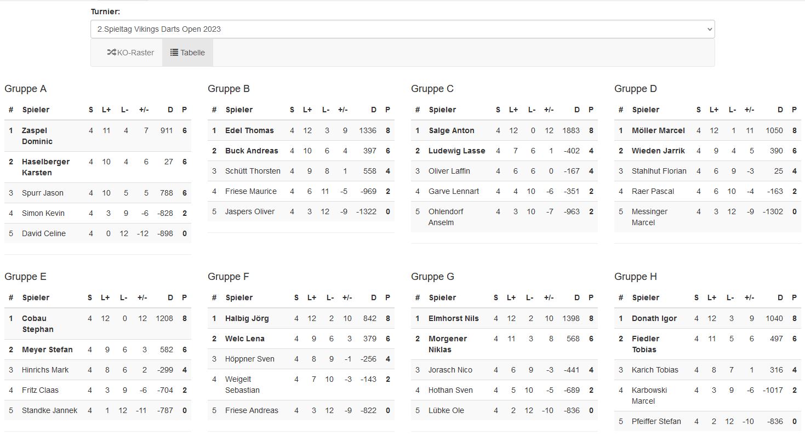805x441 pixels.
Task: Open the Turnier selection dropdown
Action: (x=402, y=29)
